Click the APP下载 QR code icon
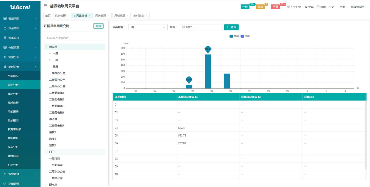370x187 pixels. [289, 7]
